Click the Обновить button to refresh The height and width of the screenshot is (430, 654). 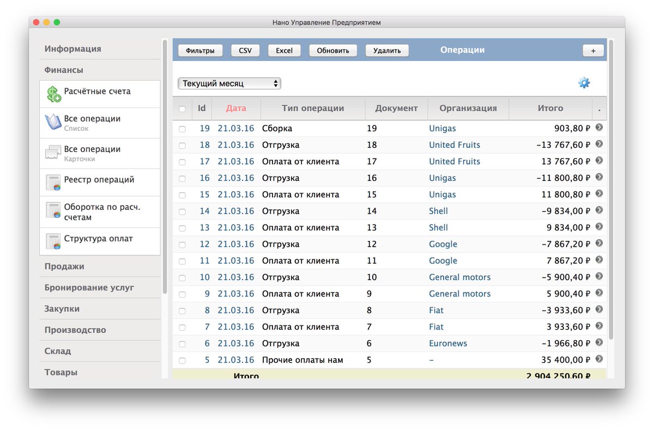(332, 50)
